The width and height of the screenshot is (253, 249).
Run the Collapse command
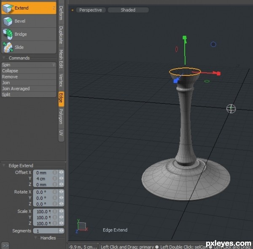(29, 71)
